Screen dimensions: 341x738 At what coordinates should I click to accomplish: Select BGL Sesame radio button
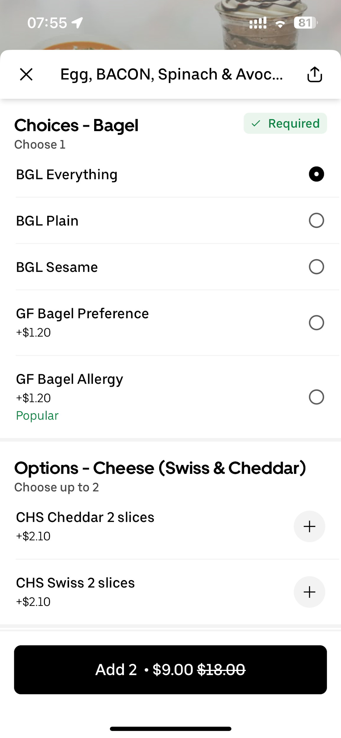tap(316, 267)
